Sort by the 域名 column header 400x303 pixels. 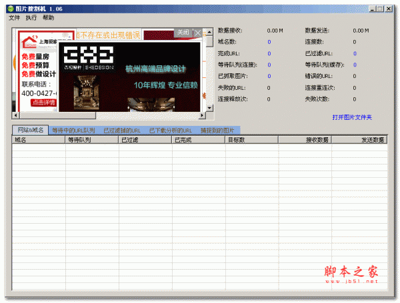pyautogui.click(x=38, y=140)
